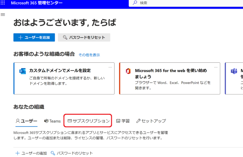Click the gray パスワードをリセット button
Image resolution: width=243 pixels, height=157 pixels.
pyautogui.click(x=84, y=37)
